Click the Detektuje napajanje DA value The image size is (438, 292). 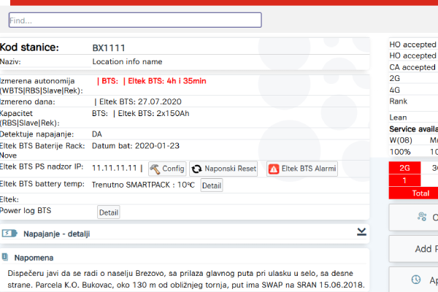coord(97,134)
